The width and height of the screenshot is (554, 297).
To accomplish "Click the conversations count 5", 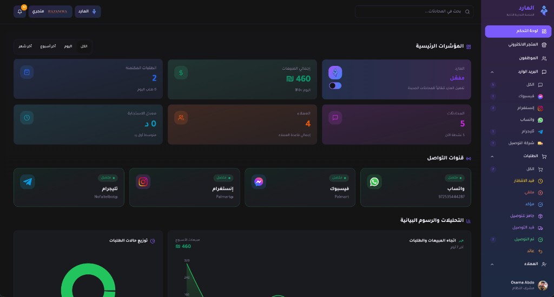I will (x=463, y=124).
